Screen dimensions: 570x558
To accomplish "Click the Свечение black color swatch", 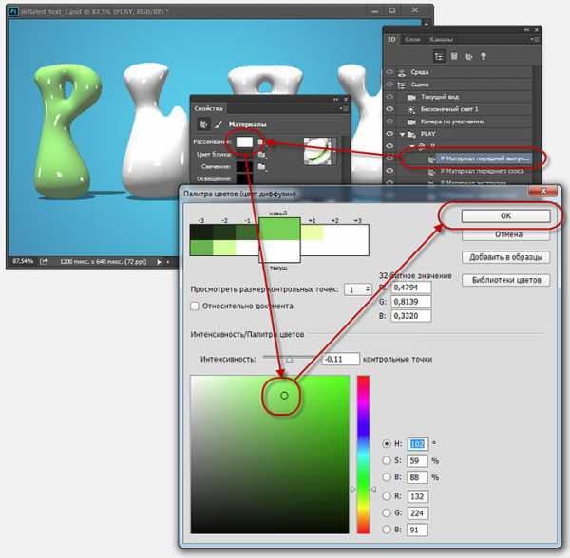I will click(x=244, y=167).
